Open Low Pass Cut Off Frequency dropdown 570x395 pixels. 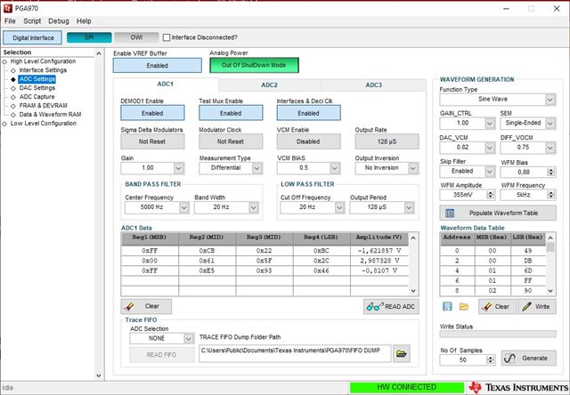click(x=339, y=207)
